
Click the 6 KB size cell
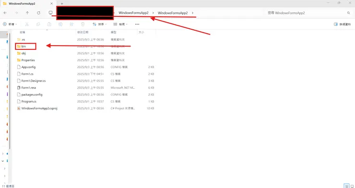pyautogui.click(x=151, y=88)
